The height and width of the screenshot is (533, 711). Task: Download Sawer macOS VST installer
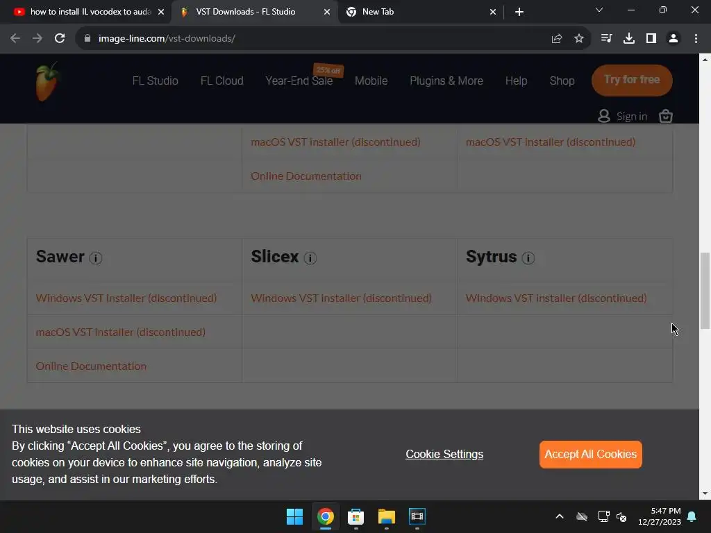click(x=121, y=332)
